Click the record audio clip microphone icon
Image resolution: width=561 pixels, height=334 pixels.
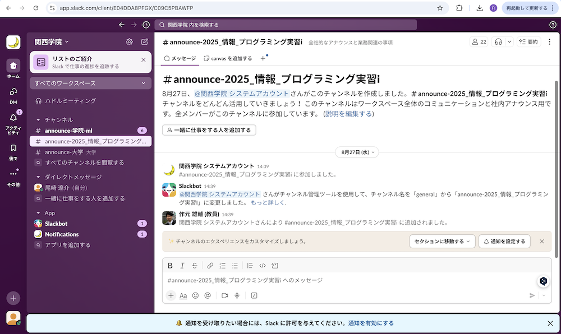click(237, 295)
